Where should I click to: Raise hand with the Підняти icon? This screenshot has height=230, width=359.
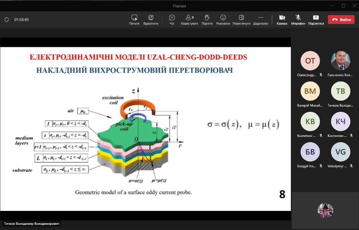coord(207,18)
